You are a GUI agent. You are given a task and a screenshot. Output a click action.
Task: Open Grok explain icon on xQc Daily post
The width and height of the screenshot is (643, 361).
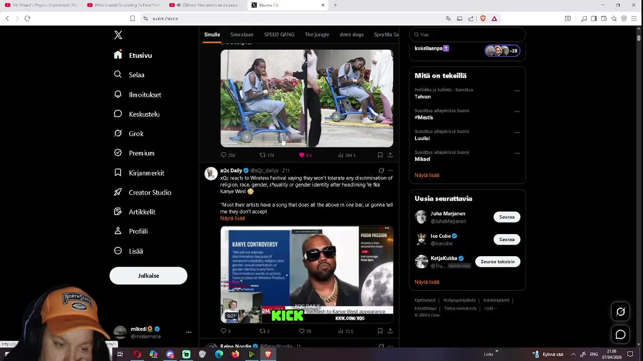pos(381,170)
